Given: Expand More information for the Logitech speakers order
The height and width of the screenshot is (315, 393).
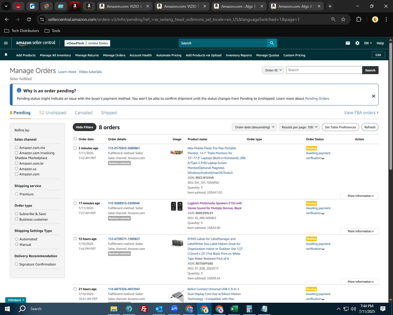Looking at the screenshot, I should point(360,231).
